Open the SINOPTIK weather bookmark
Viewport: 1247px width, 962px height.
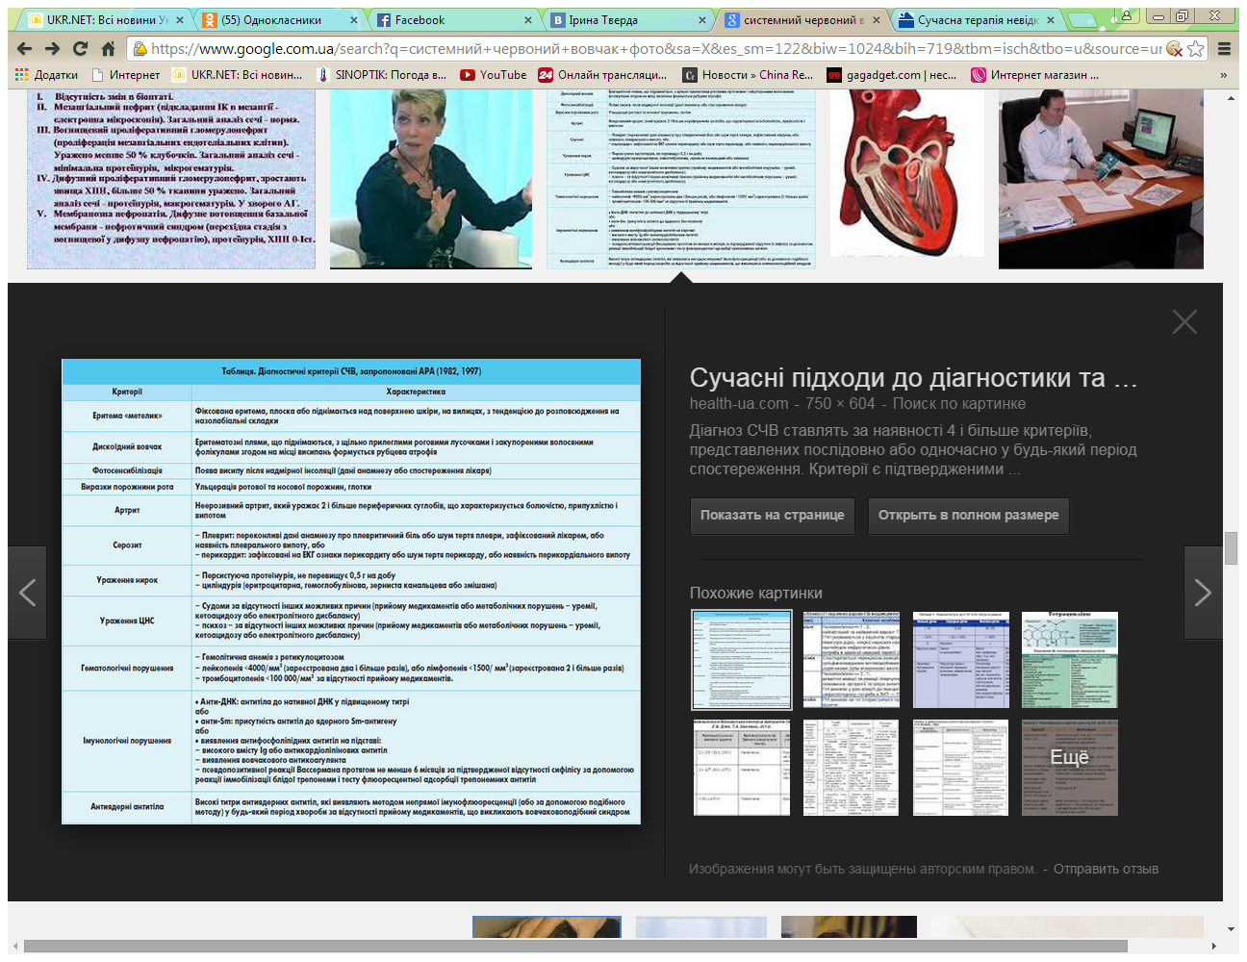[x=382, y=74]
